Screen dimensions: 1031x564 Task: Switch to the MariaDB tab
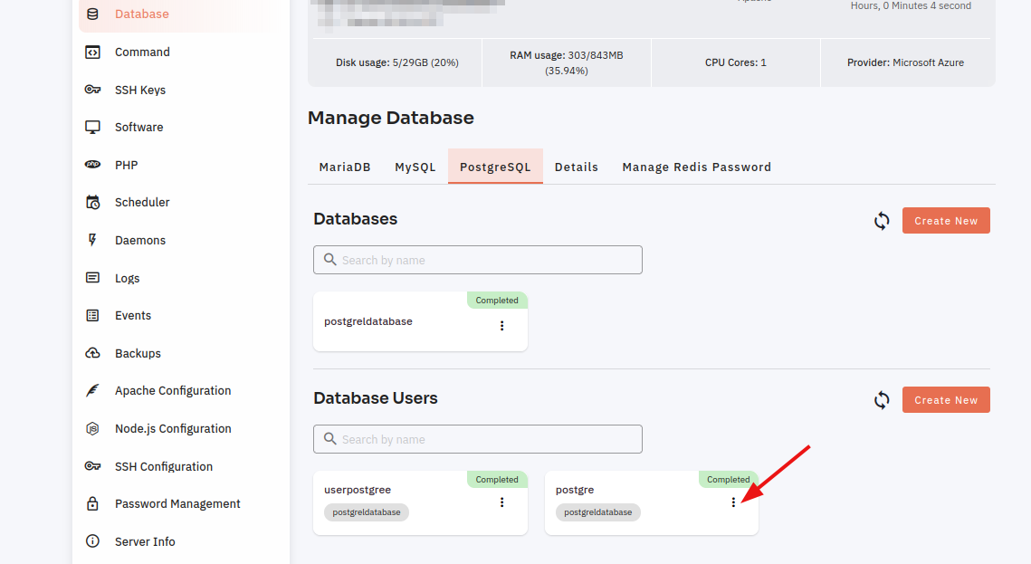345,167
